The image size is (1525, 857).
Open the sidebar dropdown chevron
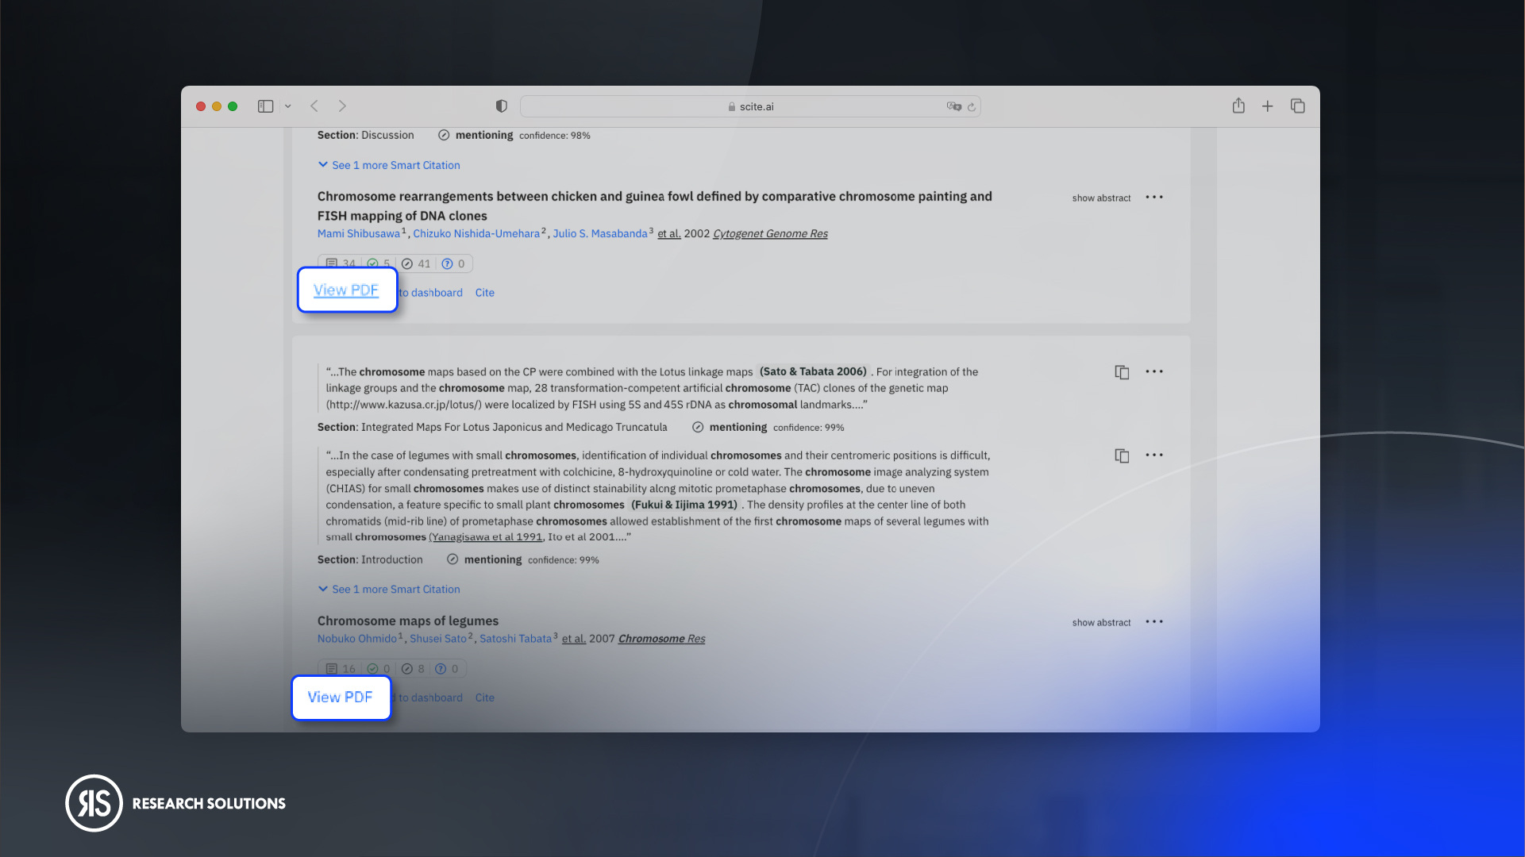click(288, 106)
